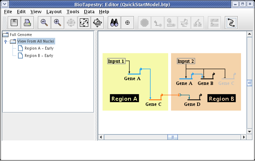Click the vertical scrollbar down arrow
This screenshot has height=161, width=255.
tap(249, 130)
